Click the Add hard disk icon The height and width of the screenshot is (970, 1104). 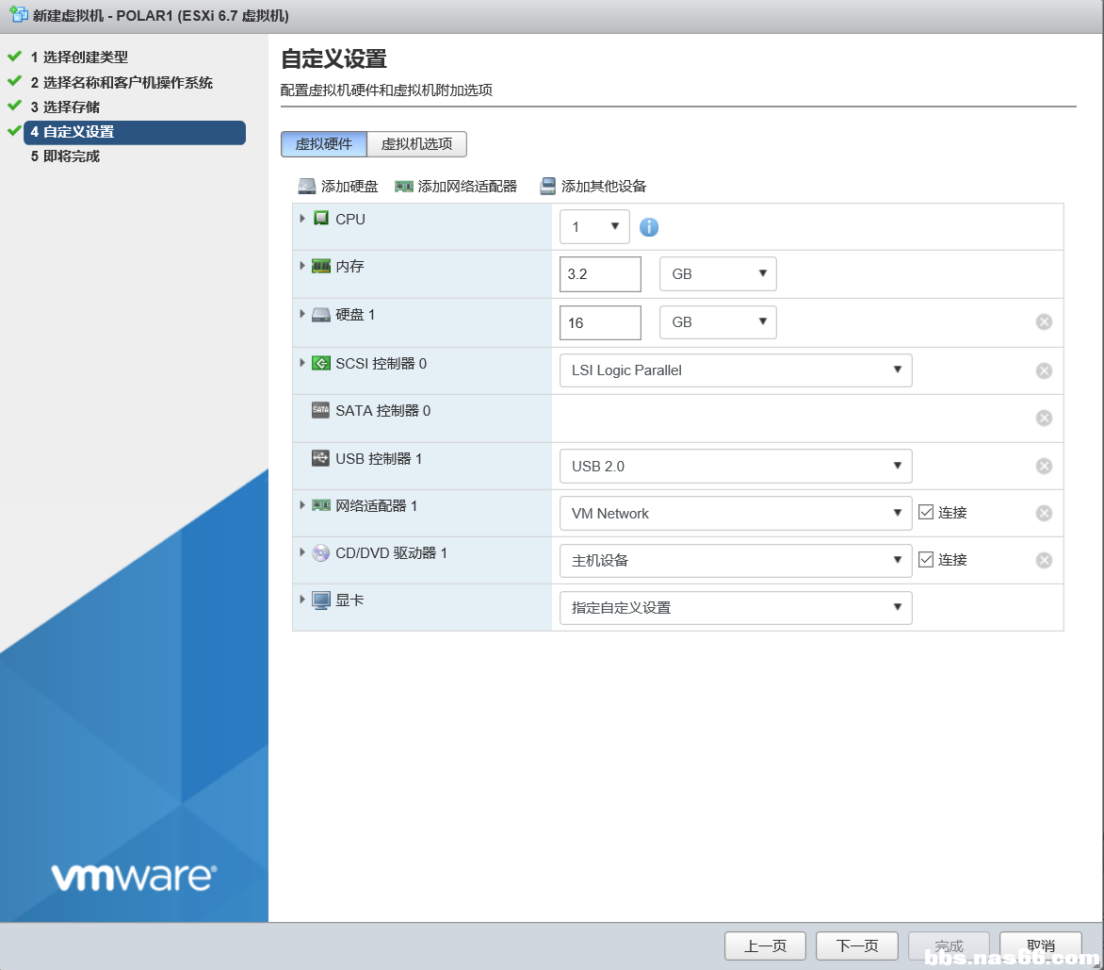click(x=307, y=187)
